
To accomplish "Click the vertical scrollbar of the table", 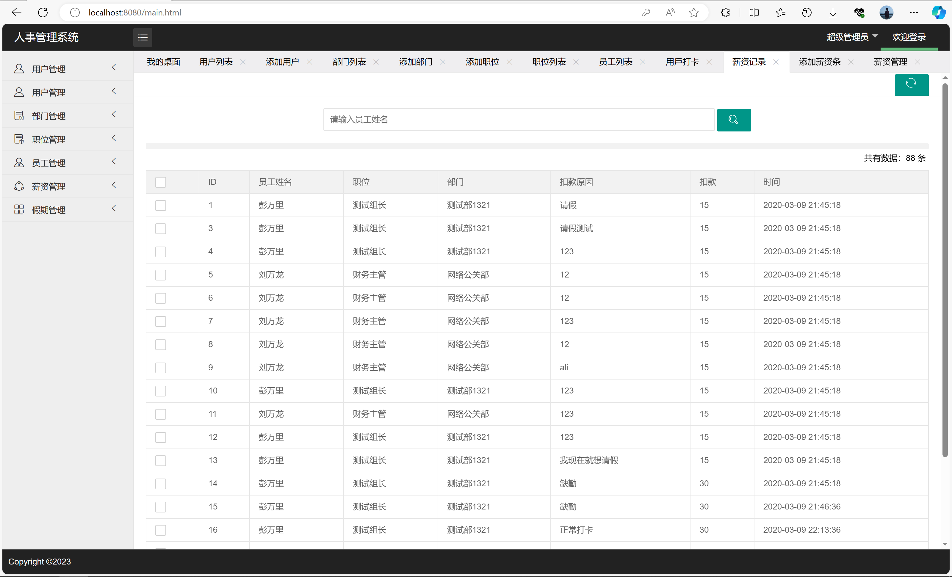I will click(x=945, y=270).
